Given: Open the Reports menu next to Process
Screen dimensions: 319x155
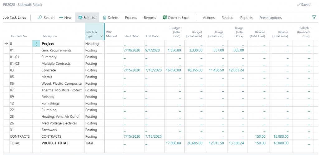Looking at the screenshot, I should 150,18.
